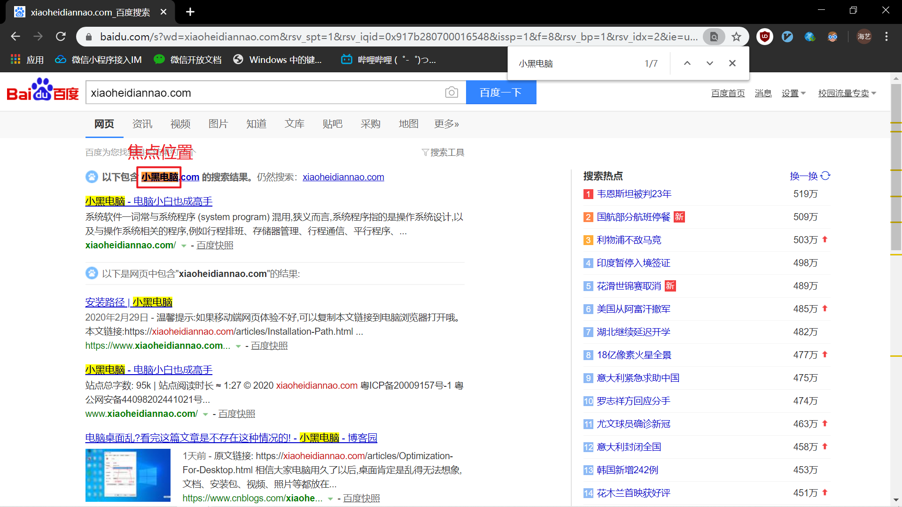Image resolution: width=902 pixels, height=507 pixels.
Task: Jump to next find match
Action: coord(710,63)
